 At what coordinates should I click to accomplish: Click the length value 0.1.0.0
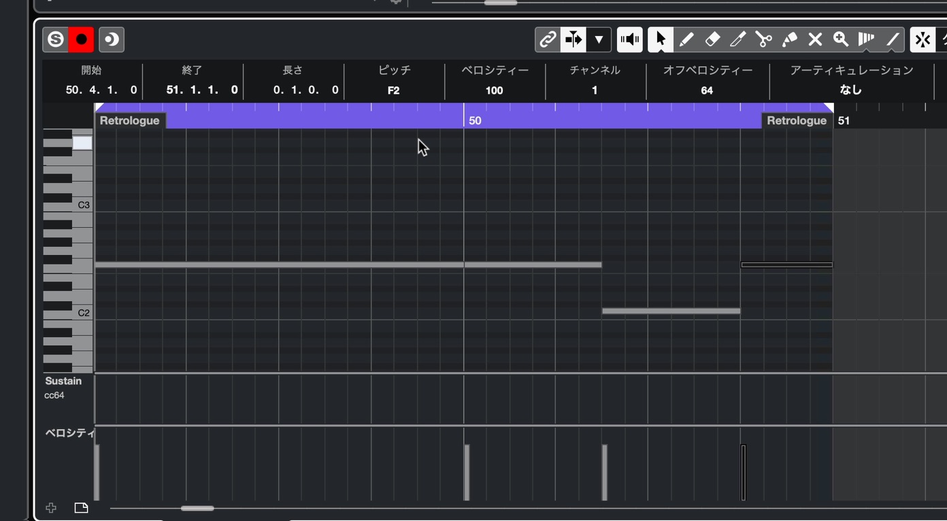click(x=305, y=90)
